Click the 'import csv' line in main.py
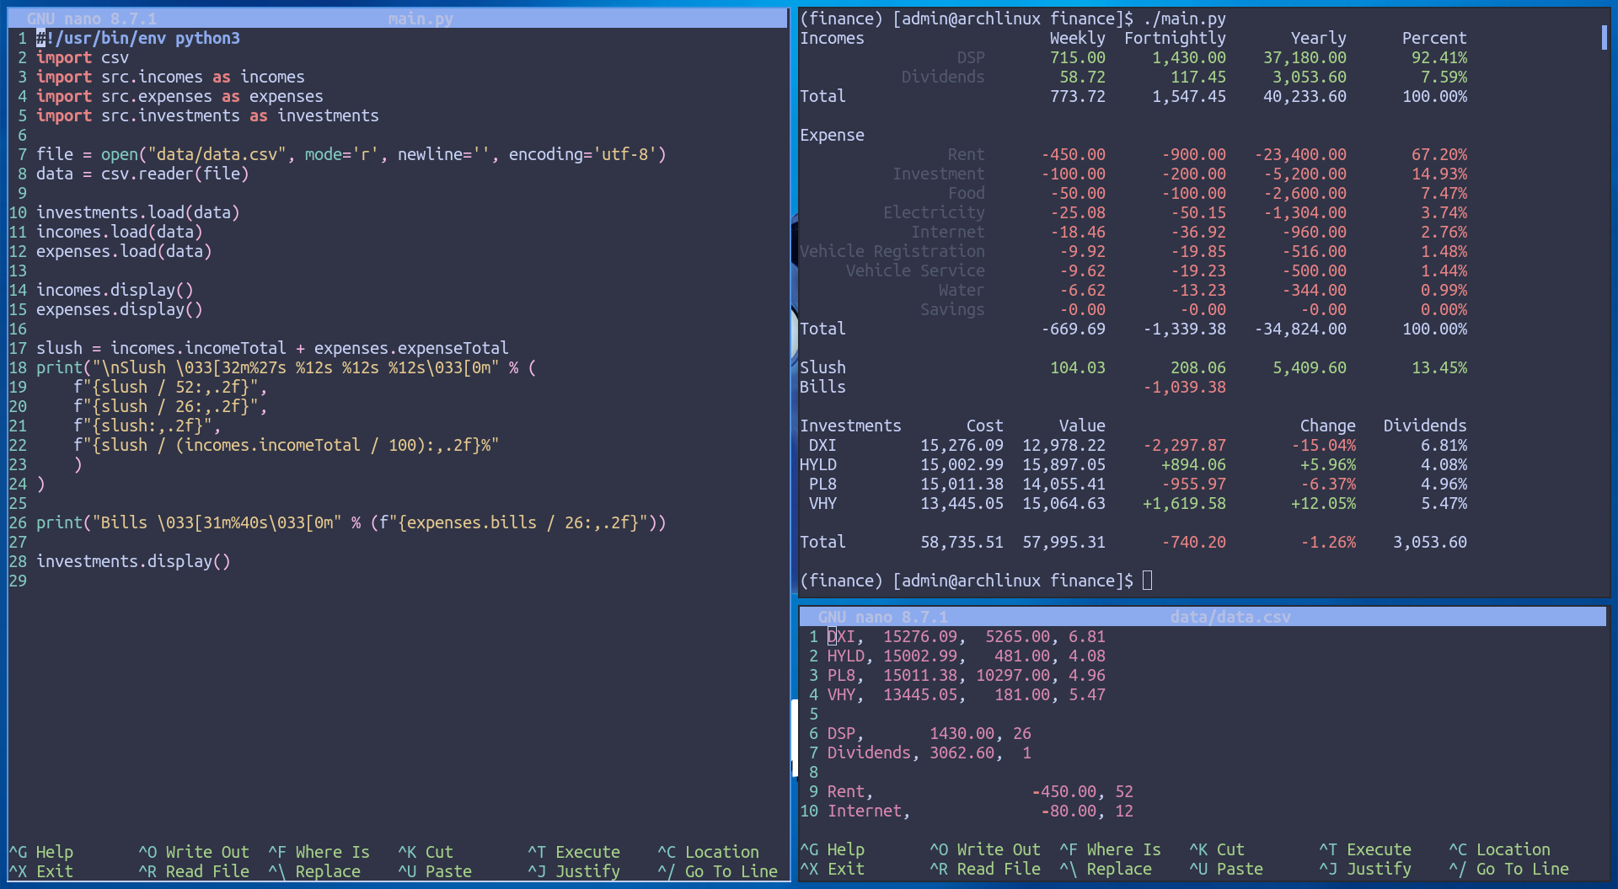 coord(83,57)
